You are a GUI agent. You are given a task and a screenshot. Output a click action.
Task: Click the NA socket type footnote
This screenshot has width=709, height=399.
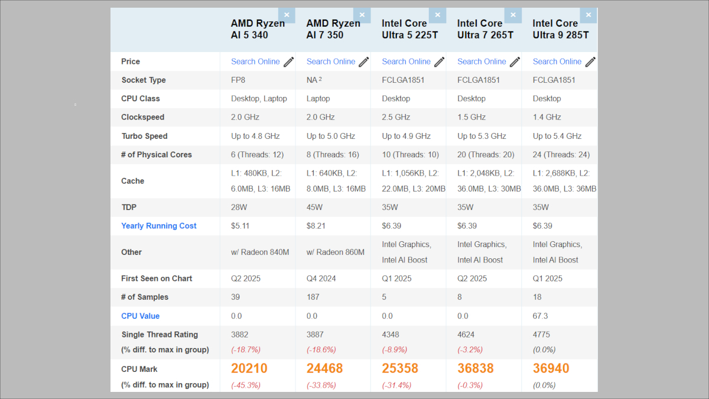[x=321, y=80]
